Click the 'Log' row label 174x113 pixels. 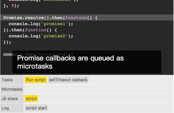click(x=5, y=108)
